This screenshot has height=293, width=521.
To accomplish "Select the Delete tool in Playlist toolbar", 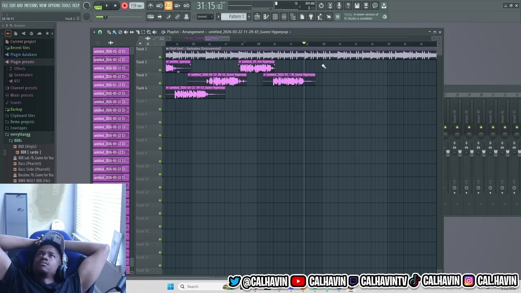I will (x=120, y=32).
